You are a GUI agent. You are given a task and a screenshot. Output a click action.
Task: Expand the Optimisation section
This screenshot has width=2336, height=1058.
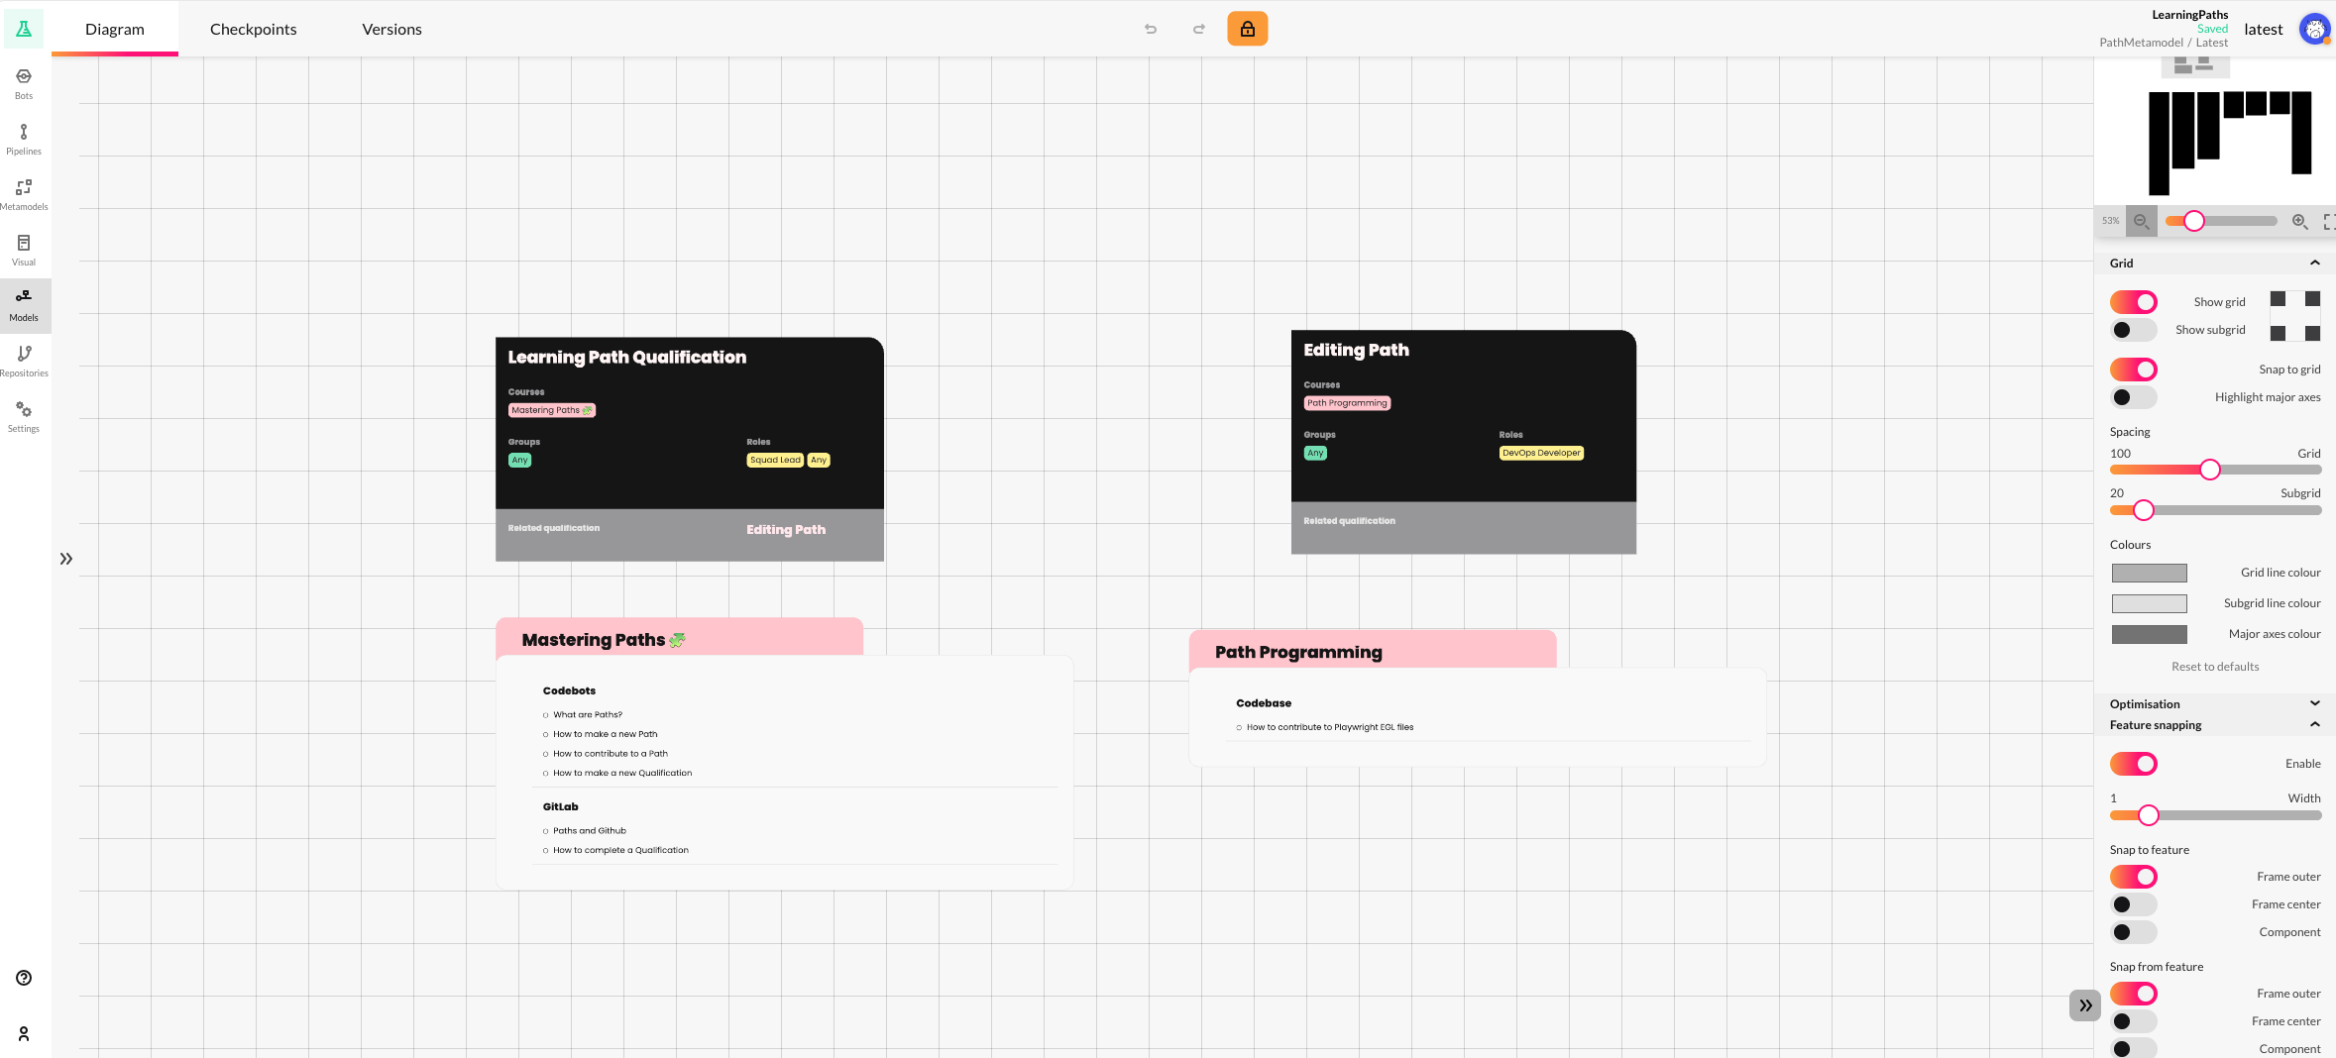[2215, 704]
